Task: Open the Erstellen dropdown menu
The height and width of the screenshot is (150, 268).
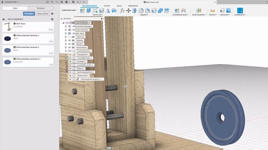Action: [x=98, y=15]
